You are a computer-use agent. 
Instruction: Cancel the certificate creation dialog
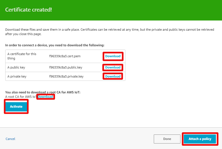pyautogui.click(x=10, y=139)
